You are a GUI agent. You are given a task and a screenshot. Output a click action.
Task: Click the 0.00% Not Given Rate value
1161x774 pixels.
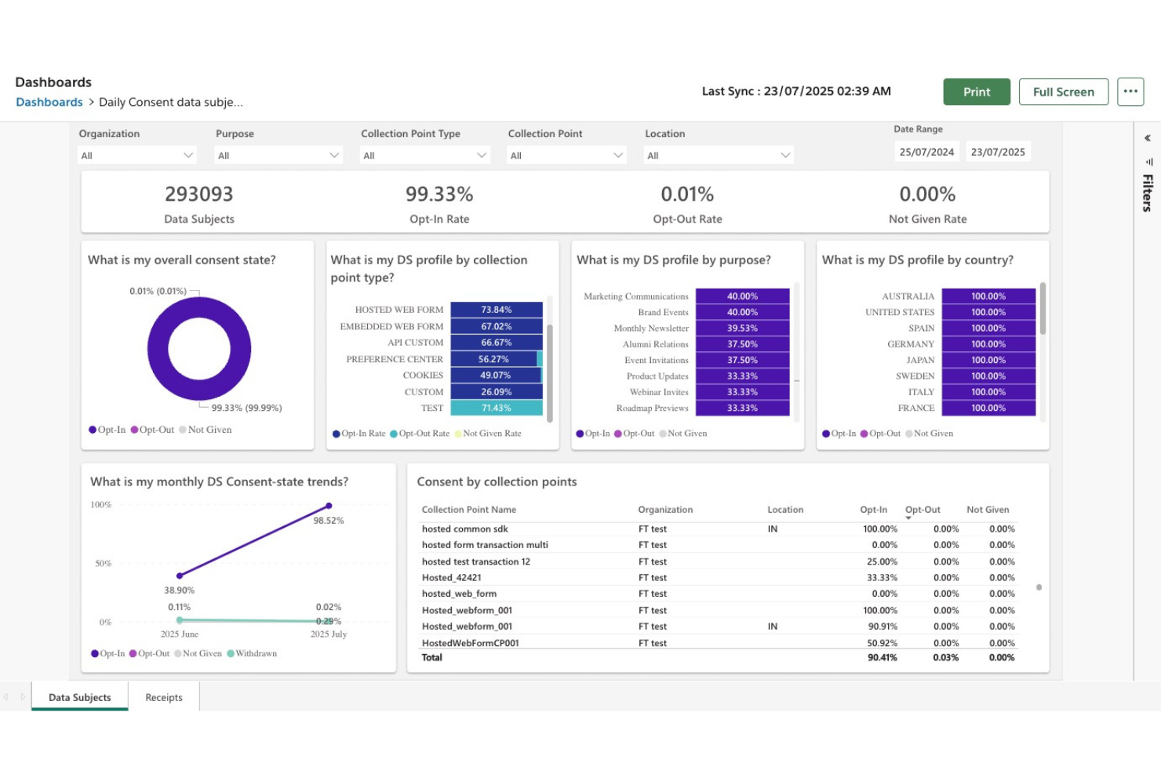[x=927, y=194]
